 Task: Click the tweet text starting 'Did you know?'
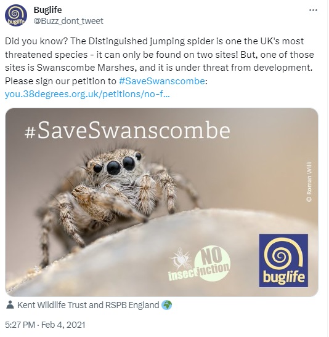tap(160, 68)
